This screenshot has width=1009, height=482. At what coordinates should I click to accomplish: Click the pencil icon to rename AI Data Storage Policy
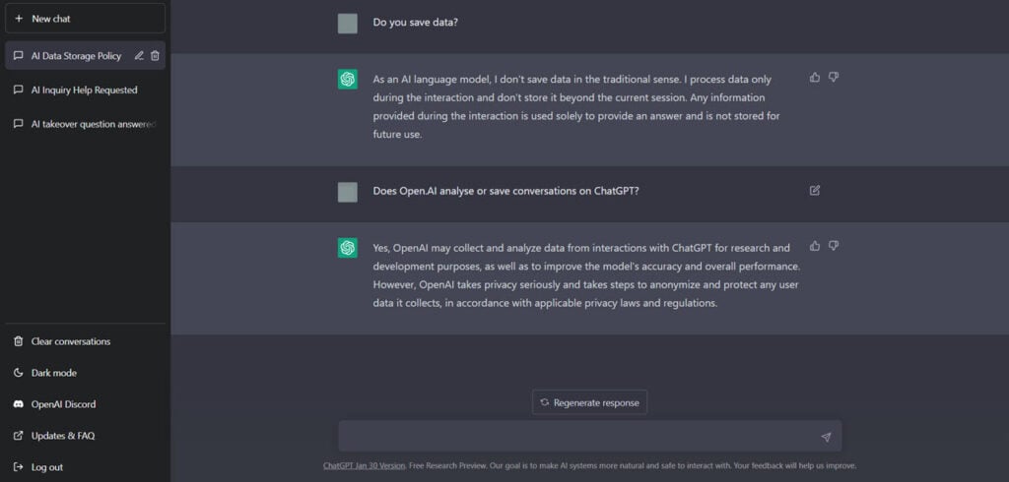[x=138, y=56]
